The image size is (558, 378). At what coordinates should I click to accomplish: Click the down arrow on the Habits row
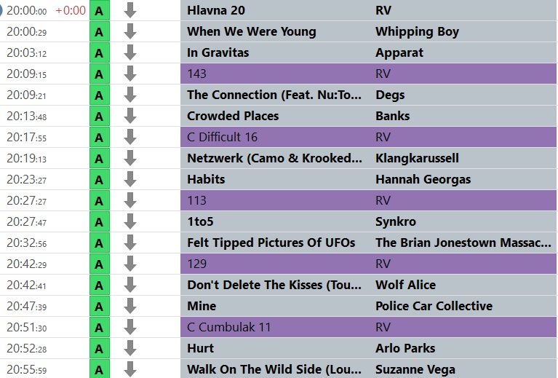point(130,180)
